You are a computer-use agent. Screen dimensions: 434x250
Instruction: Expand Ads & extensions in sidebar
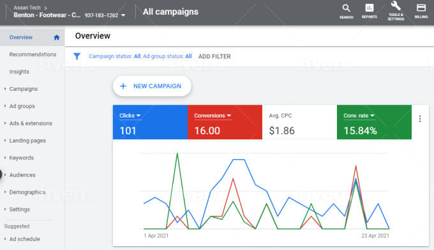[x=5, y=123]
